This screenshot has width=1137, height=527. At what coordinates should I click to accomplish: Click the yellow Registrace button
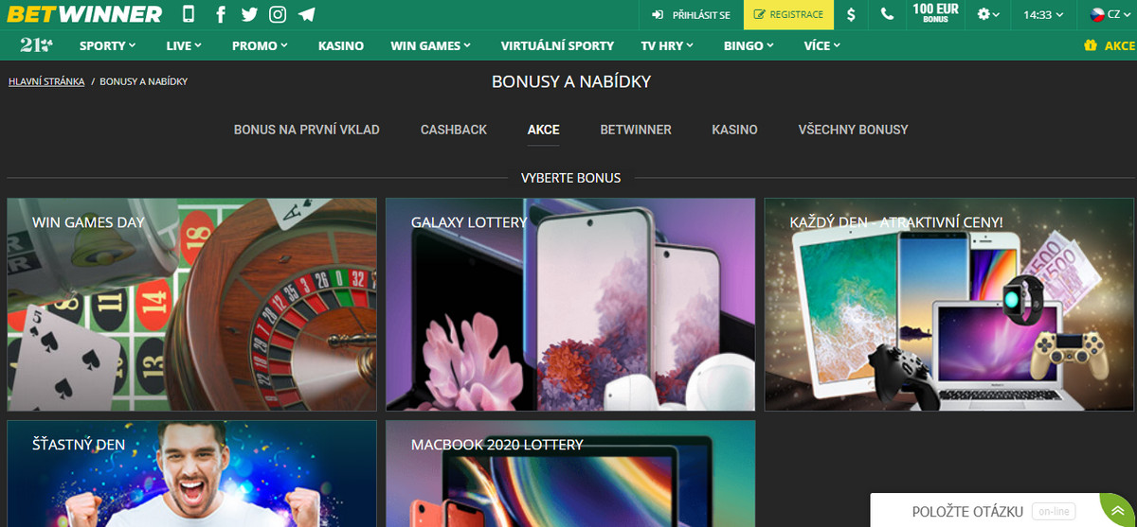pos(788,15)
